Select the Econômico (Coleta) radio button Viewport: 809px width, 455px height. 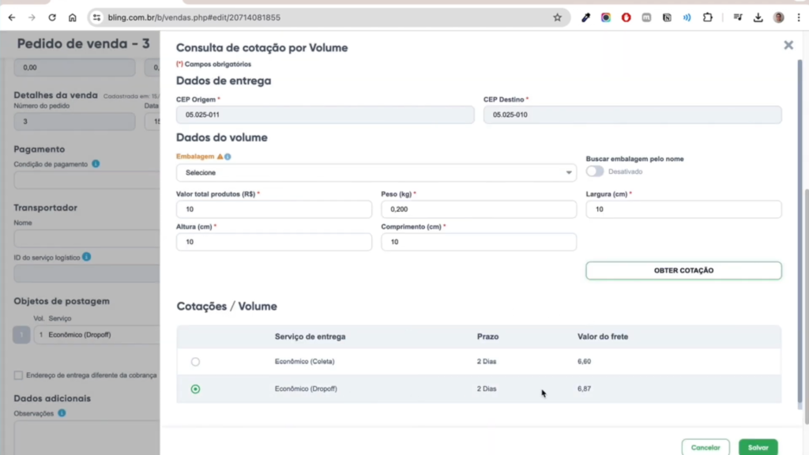195,362
